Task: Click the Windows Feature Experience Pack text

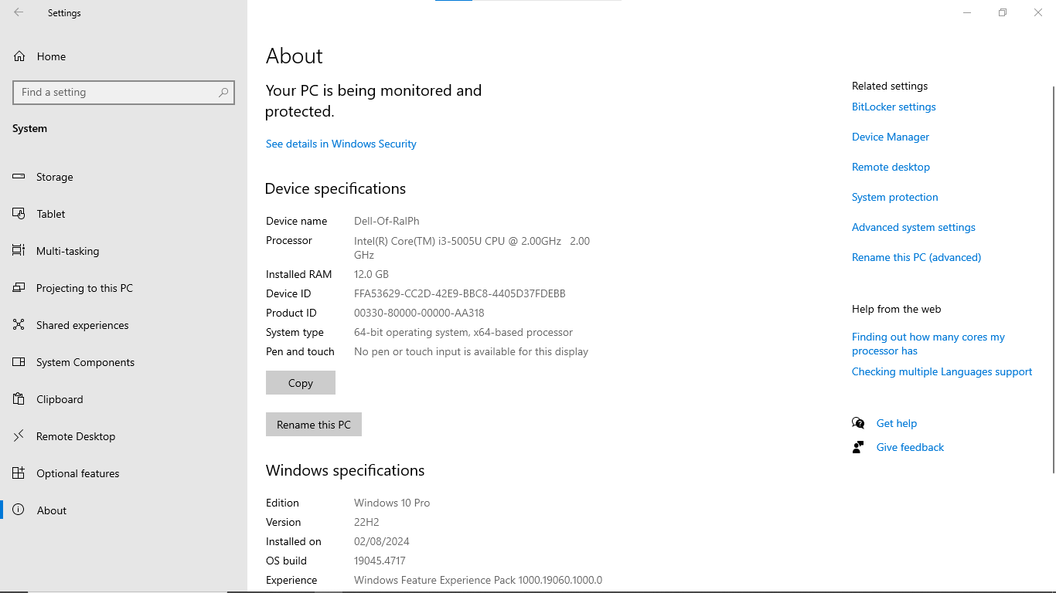Action: pos(478,580)
